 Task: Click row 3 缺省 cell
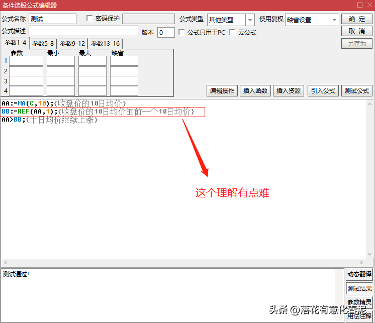(124, 81)
